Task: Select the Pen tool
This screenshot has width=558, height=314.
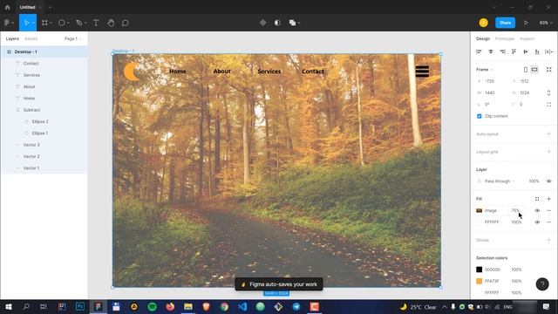Action: pyautogui.click(x=79, y=23)
